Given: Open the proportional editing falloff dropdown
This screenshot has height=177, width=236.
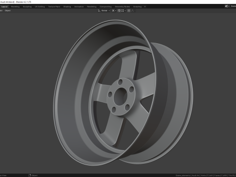Looking at the screenshot, I should click(x=133, y=11).
